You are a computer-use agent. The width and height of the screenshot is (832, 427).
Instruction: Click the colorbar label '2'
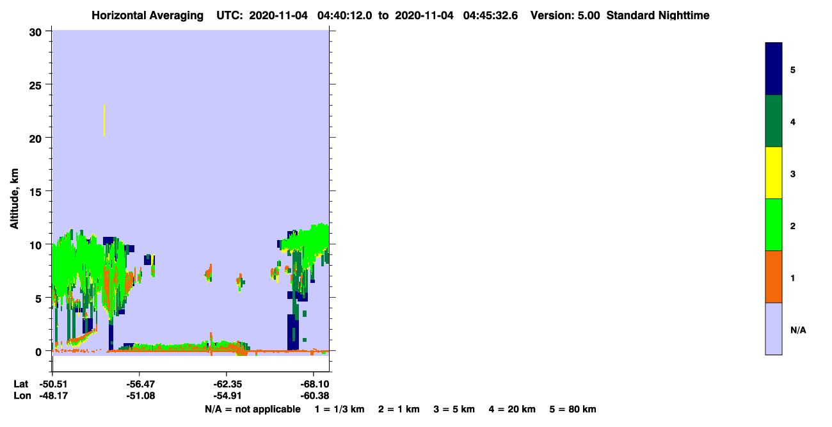793,225
